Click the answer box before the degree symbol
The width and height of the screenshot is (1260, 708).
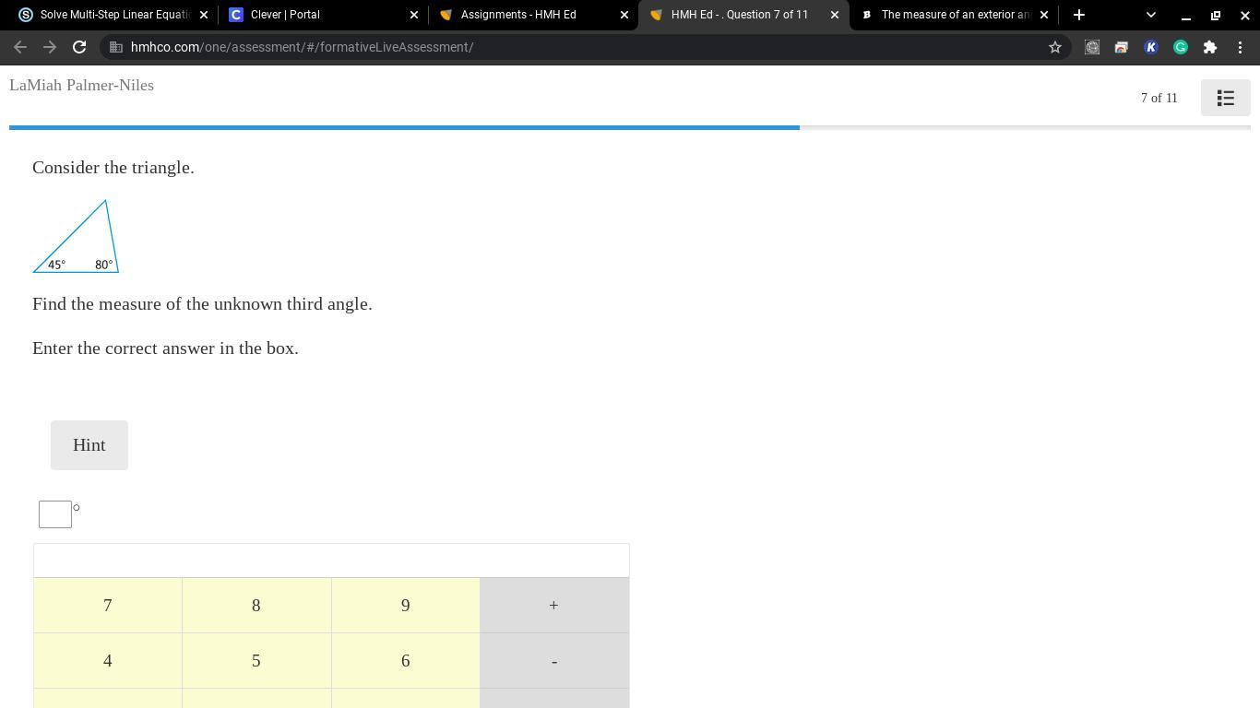pos(55,514)
